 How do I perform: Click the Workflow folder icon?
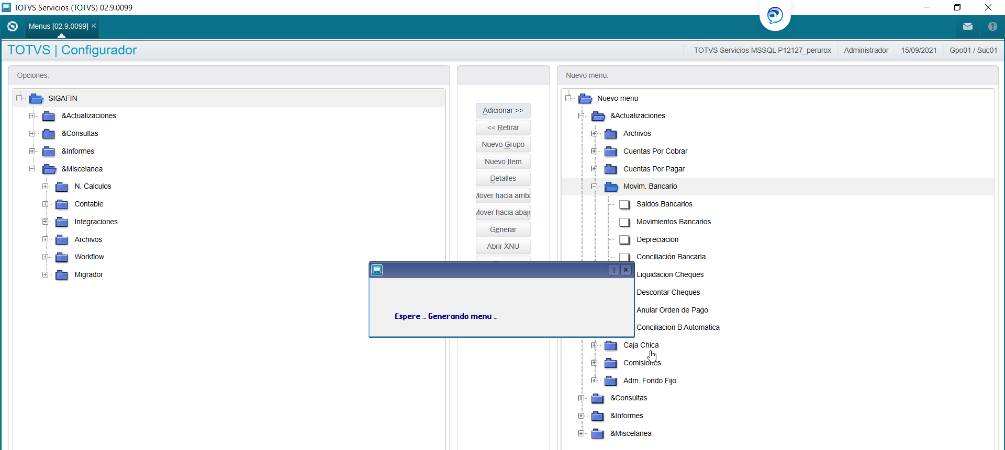pyautogui.click(x=62, y=257)
